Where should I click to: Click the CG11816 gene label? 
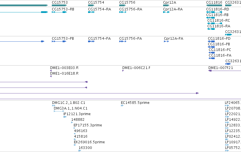click(214, 3)
